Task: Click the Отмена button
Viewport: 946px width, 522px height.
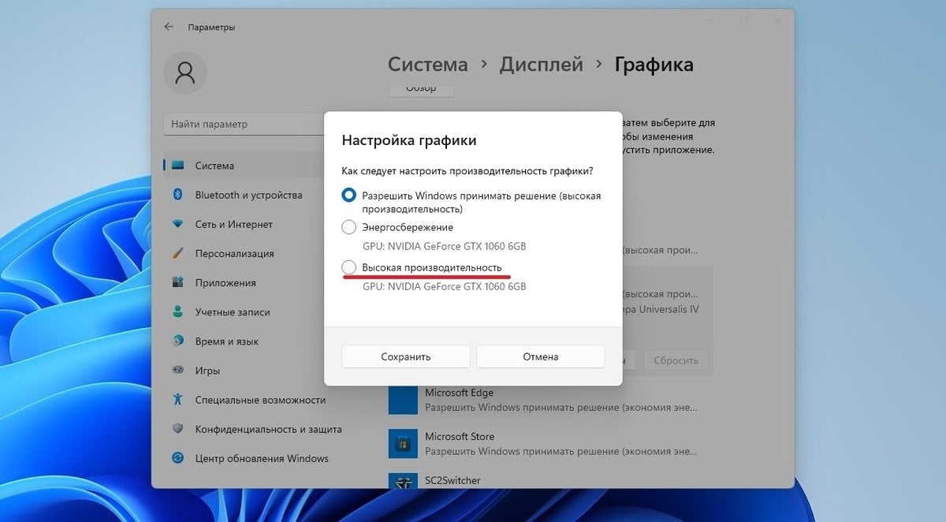Action: coord(541,356)
